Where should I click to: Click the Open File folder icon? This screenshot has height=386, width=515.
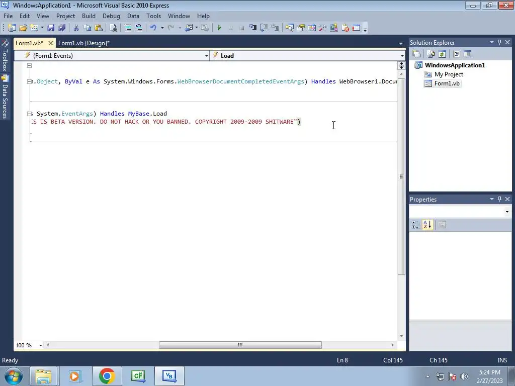coord(23,28)
